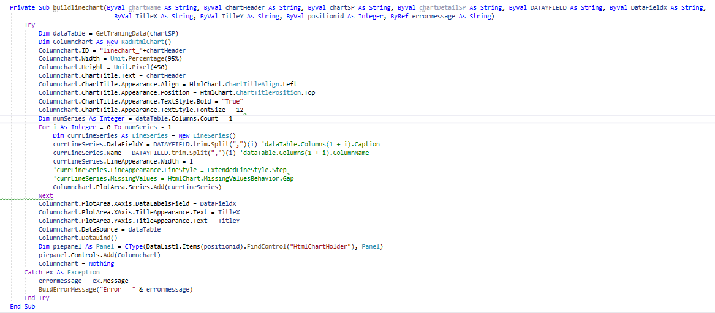The height and width of the screenshot is (313, 715).
Task: Place the cursor on the Try keyword
Action: pos(29,25)
